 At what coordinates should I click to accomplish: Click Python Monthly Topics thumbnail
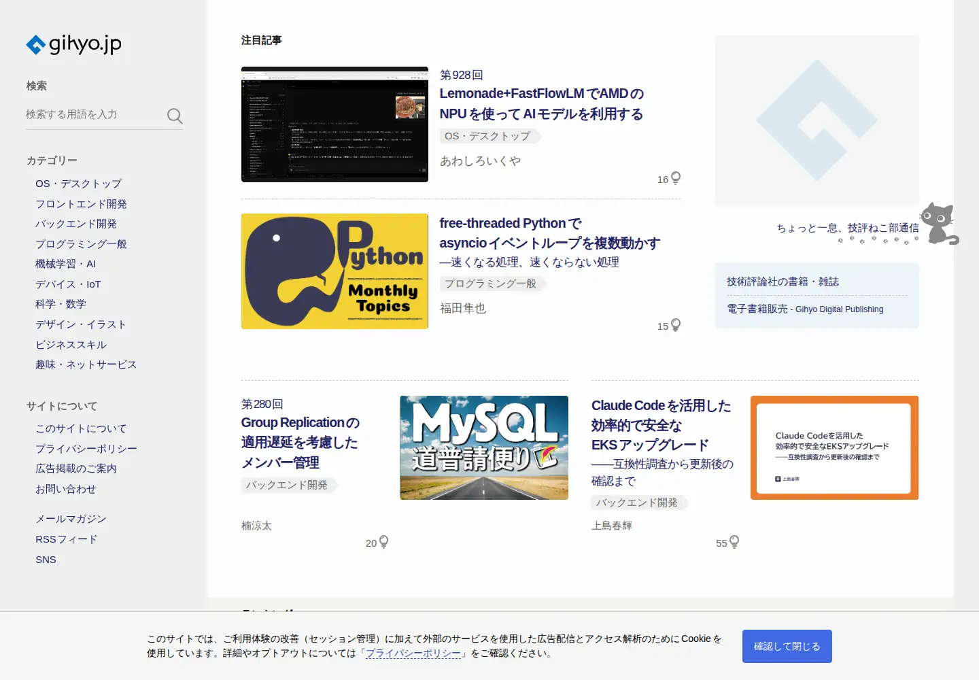pyautogui.click(x=334, y=271)
